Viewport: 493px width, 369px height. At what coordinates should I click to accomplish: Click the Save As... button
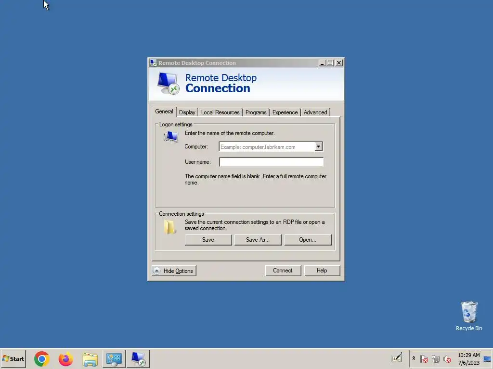pyautogui.click(x=258, y=240)
